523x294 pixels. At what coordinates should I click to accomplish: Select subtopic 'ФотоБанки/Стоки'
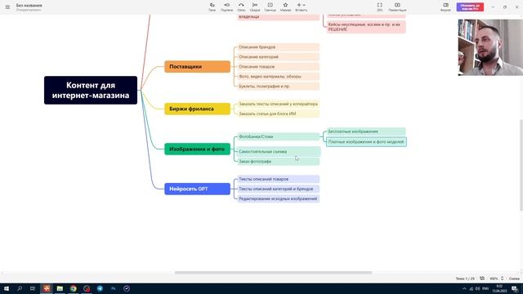[278, 136]
